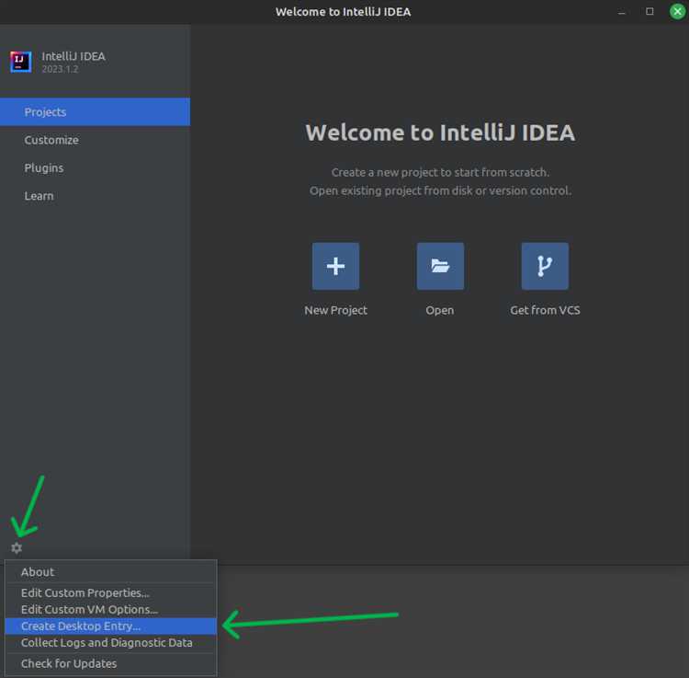Select the Learn tab in the sidebar
The width and height of the screenshot is (689, 678).
point(39,196)
